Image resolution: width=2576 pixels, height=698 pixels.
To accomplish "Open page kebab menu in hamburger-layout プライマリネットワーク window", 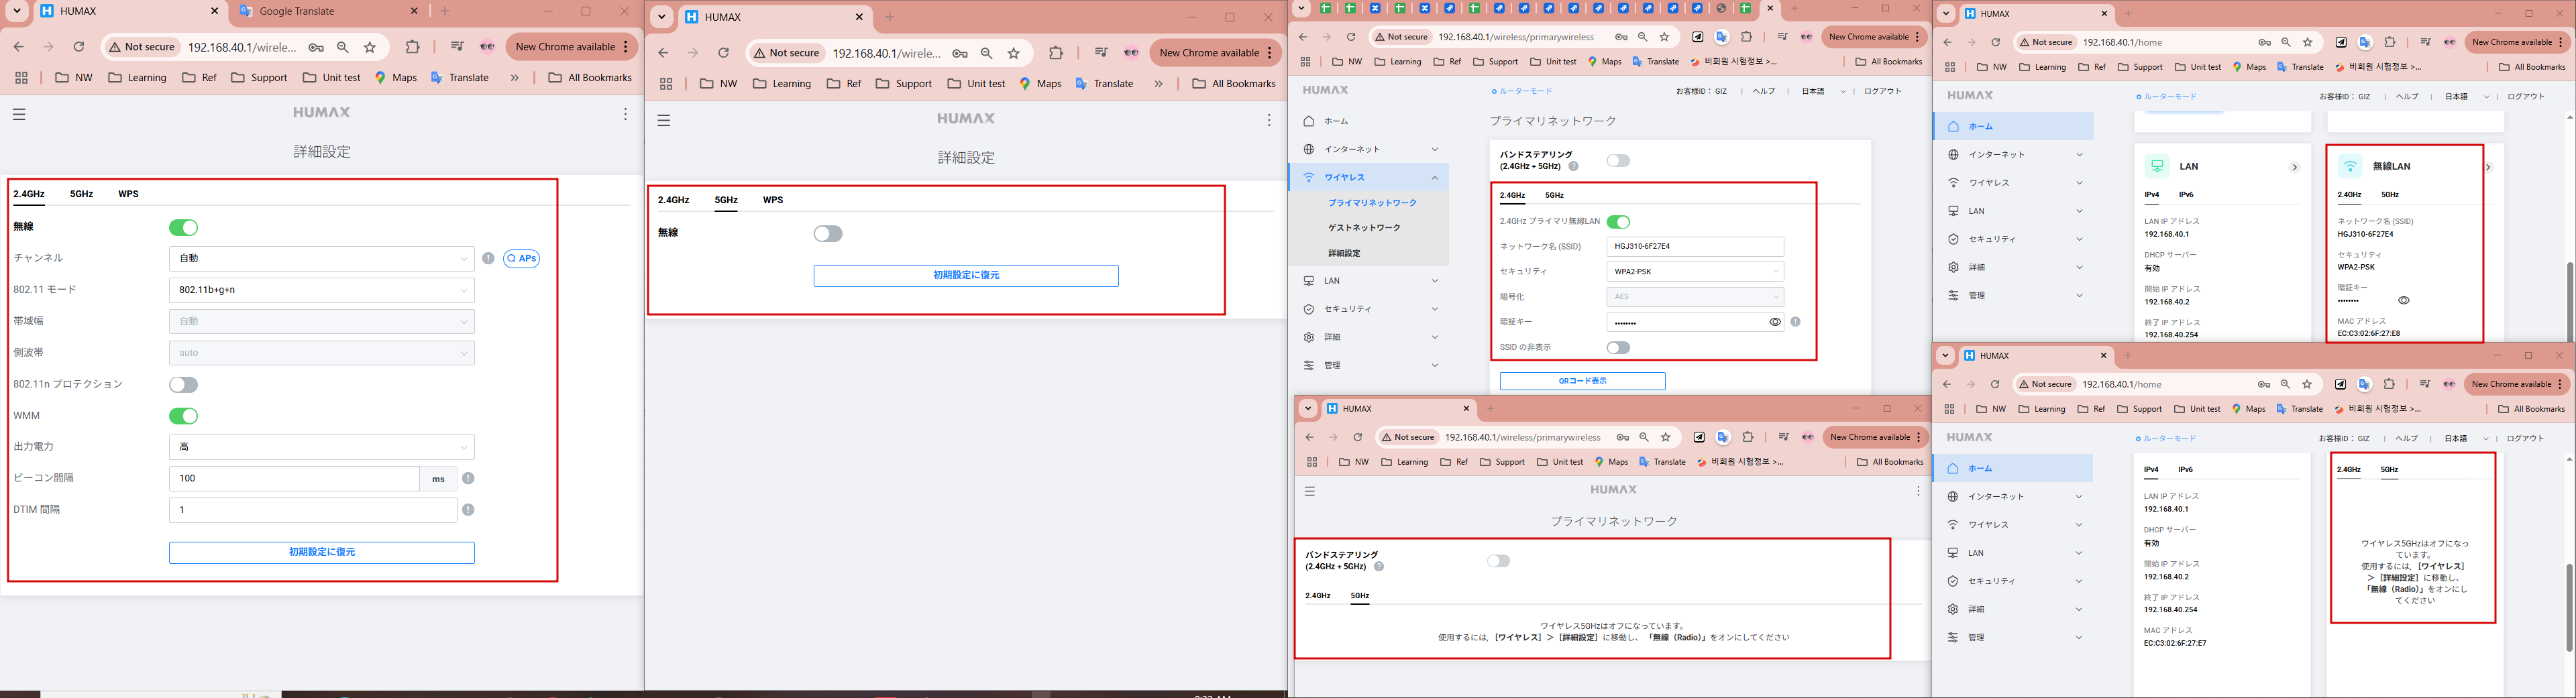I will [x=1918, y=491].
